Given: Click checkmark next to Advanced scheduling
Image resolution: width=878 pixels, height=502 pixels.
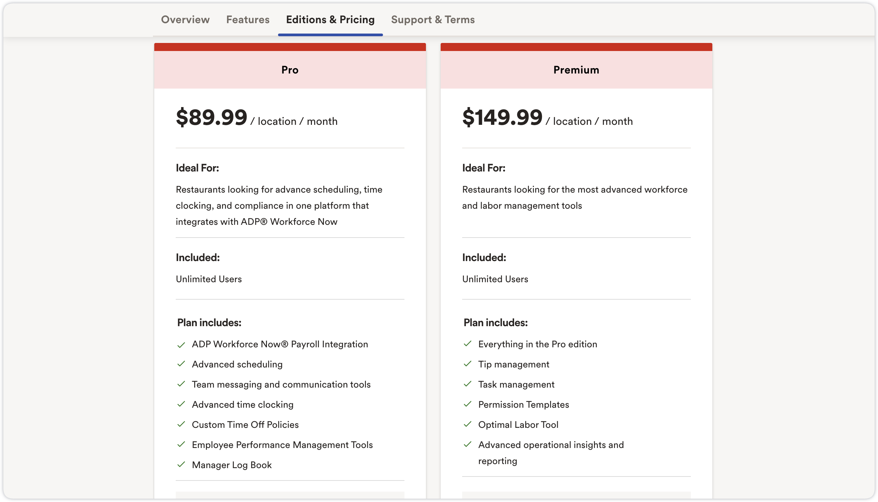Looking at the screenshot, I should pos(181,364).
